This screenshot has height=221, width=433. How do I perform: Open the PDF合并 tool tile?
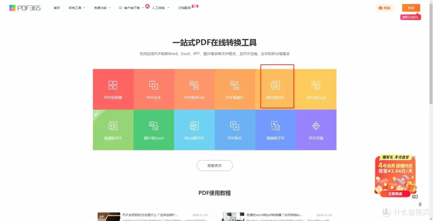(154, 89)
